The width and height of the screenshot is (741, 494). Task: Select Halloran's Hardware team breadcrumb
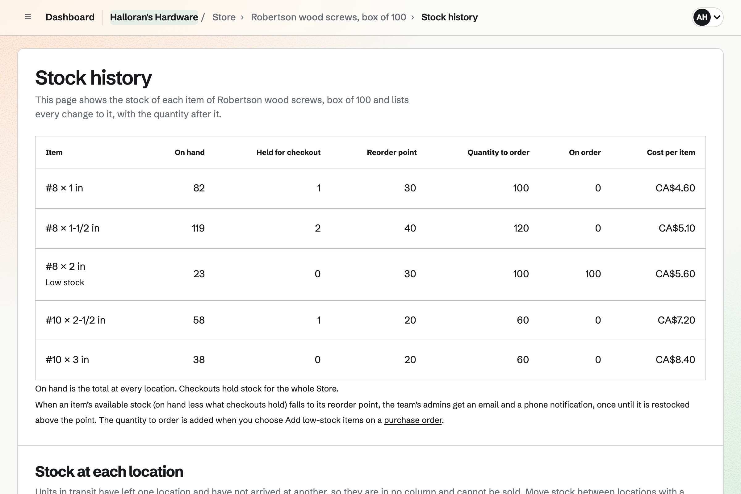pos(154,17)
